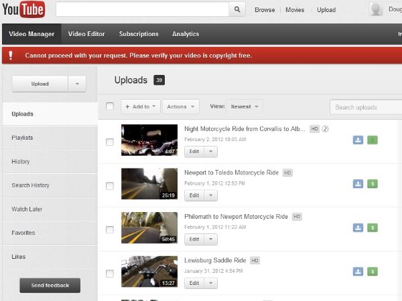Screen dimensions: 402x301
Task: Click blue privacy icon for Lewisburg Saddle Ride
Action: pos(358,272)
